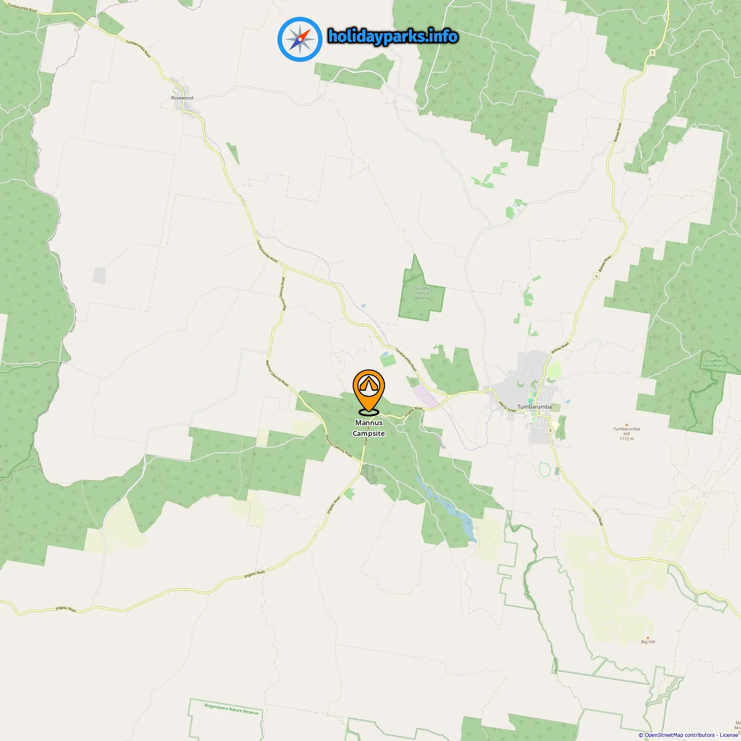This screenshot has height=741, width=741.
Task: Click the Big Hill peak triangle marker
Action: click(x=648, y=638)
